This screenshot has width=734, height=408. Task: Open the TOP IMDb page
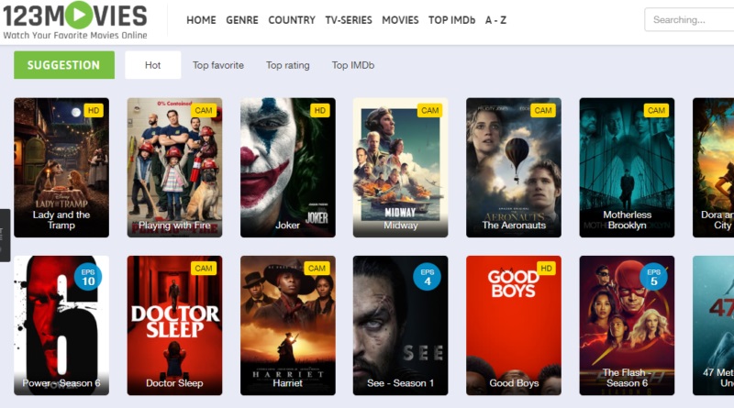coord(451,20)
